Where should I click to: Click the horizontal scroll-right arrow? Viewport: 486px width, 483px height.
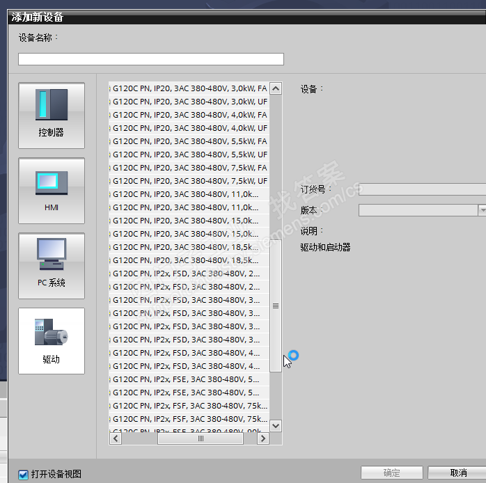[263, 438]
